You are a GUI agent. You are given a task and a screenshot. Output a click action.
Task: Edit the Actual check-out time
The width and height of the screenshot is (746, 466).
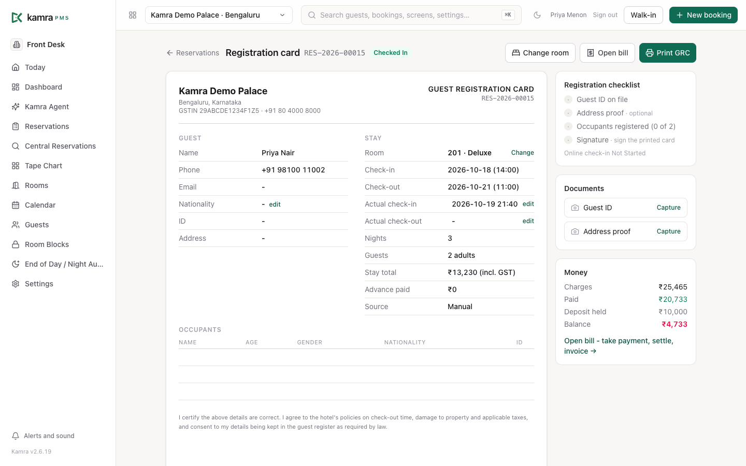[x=528, y=221]
